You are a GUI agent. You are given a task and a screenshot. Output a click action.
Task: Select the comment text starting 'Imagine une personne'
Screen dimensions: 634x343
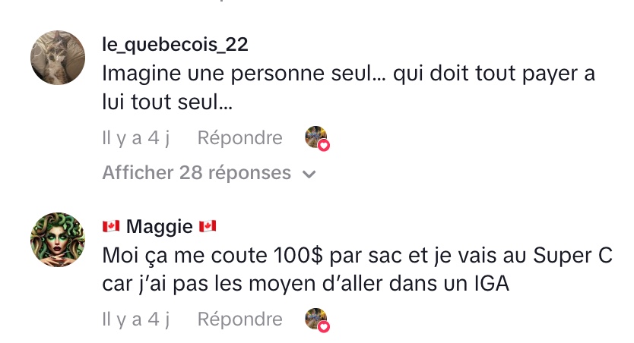pyautogui.click(x=348, y=87)
